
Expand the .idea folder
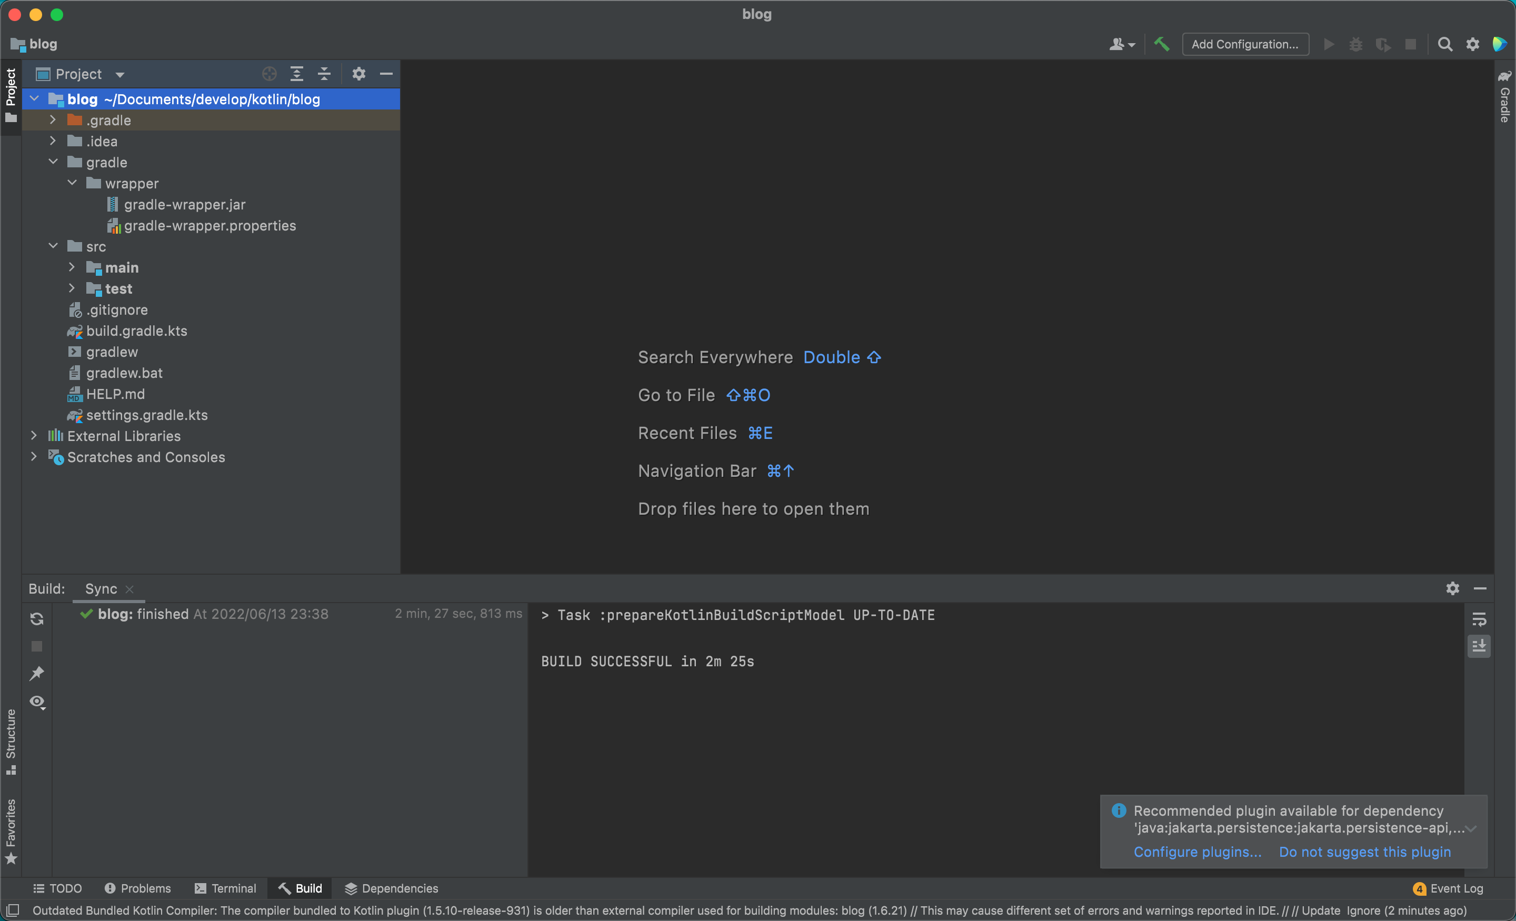click(53, 141)
